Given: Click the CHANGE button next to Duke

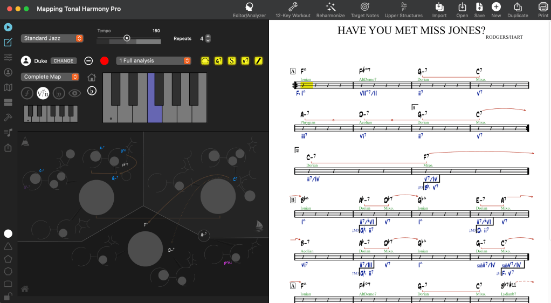Looking at the screenshot, I should (x=63, y=61).
